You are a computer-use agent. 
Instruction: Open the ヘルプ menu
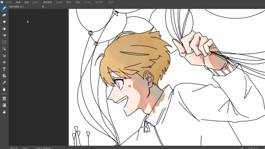[x=111, y=2]
